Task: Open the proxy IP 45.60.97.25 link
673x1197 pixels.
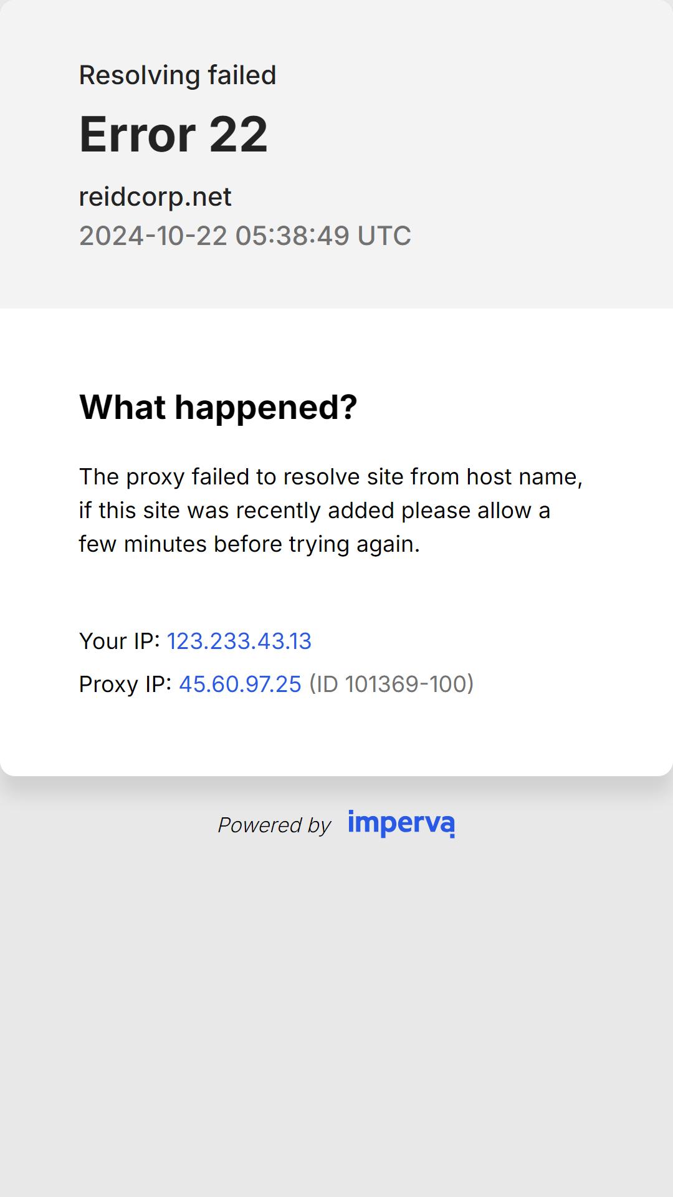Action: click(240, 684)
